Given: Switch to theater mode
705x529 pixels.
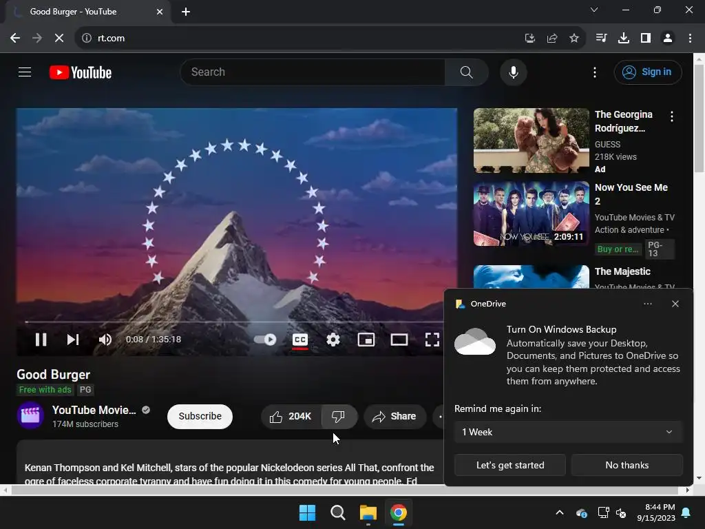Looking at the screenshot, I should (x=399, y=340).
